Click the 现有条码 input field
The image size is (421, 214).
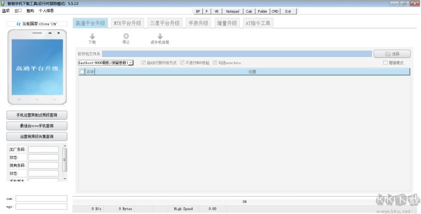coord(44,165)
